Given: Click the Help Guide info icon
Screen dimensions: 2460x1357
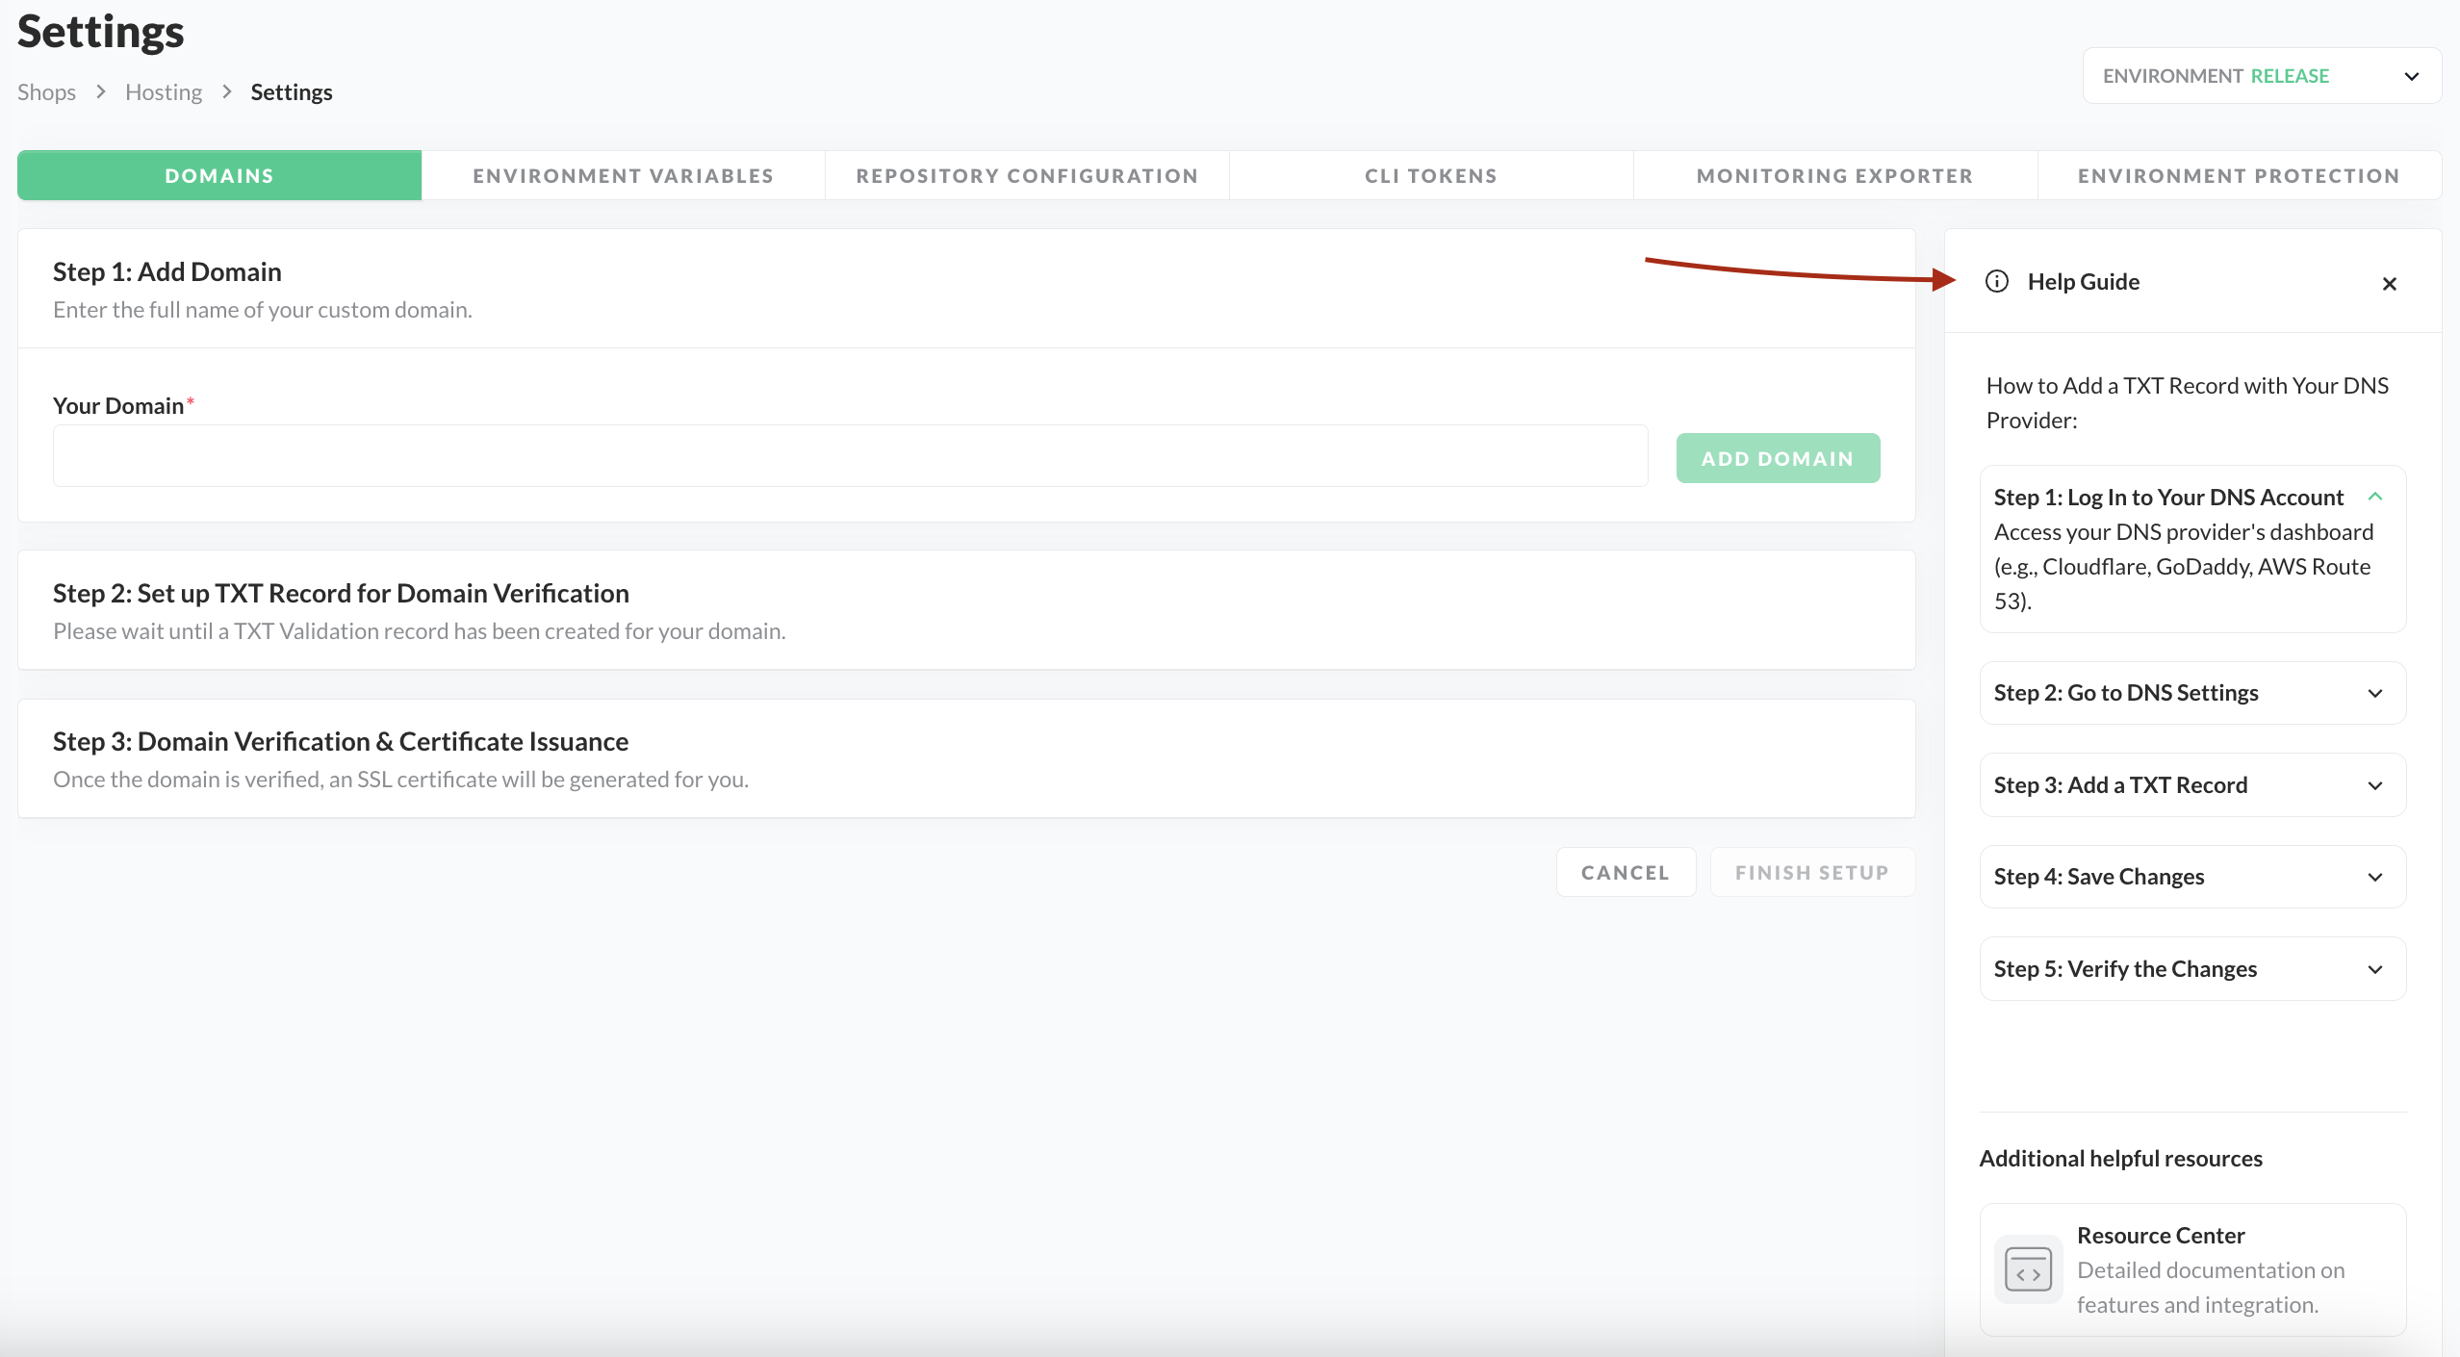Looking at the screenshot, I should tap(1997, 281).
